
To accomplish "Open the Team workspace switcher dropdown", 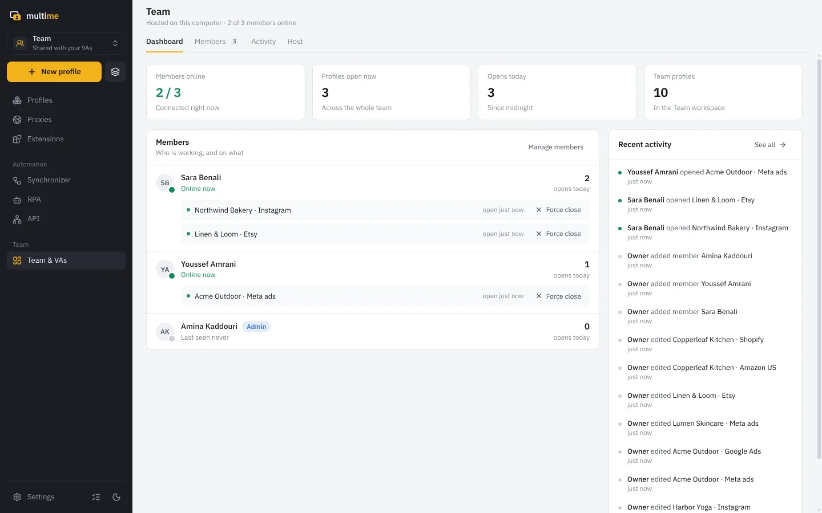I will click(66, 43).
